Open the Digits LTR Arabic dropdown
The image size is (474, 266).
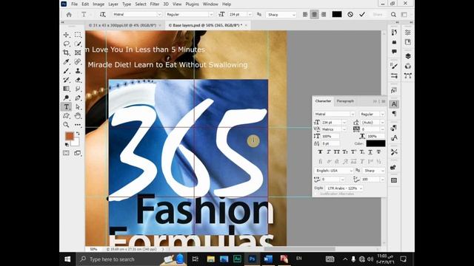click(344, 188)
